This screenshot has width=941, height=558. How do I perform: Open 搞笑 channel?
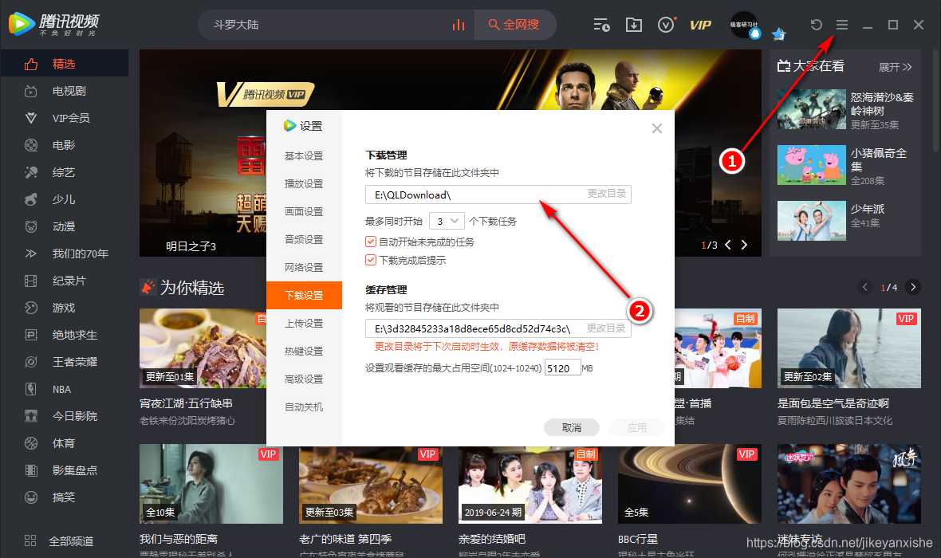65,497
